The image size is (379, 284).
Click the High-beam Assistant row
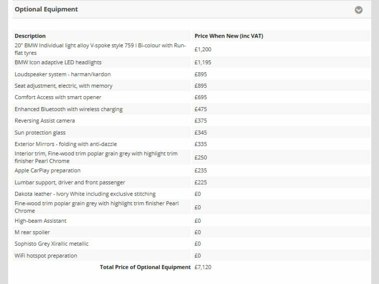pos(40,221)
